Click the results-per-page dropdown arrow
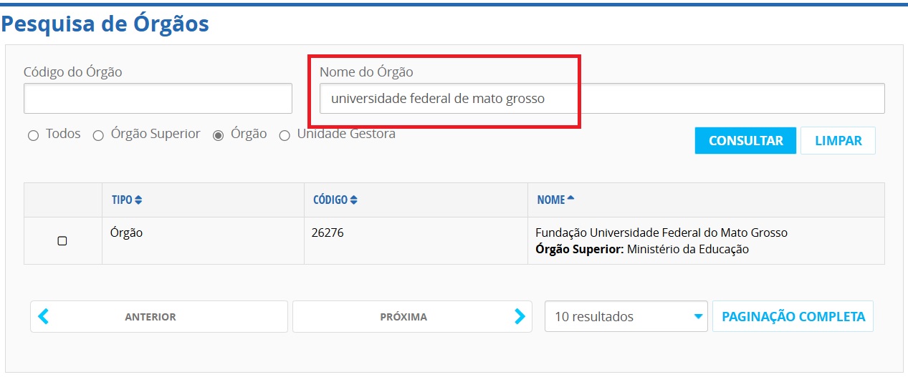The height and width of the screenshot is (377, 908). pos(698,316)
